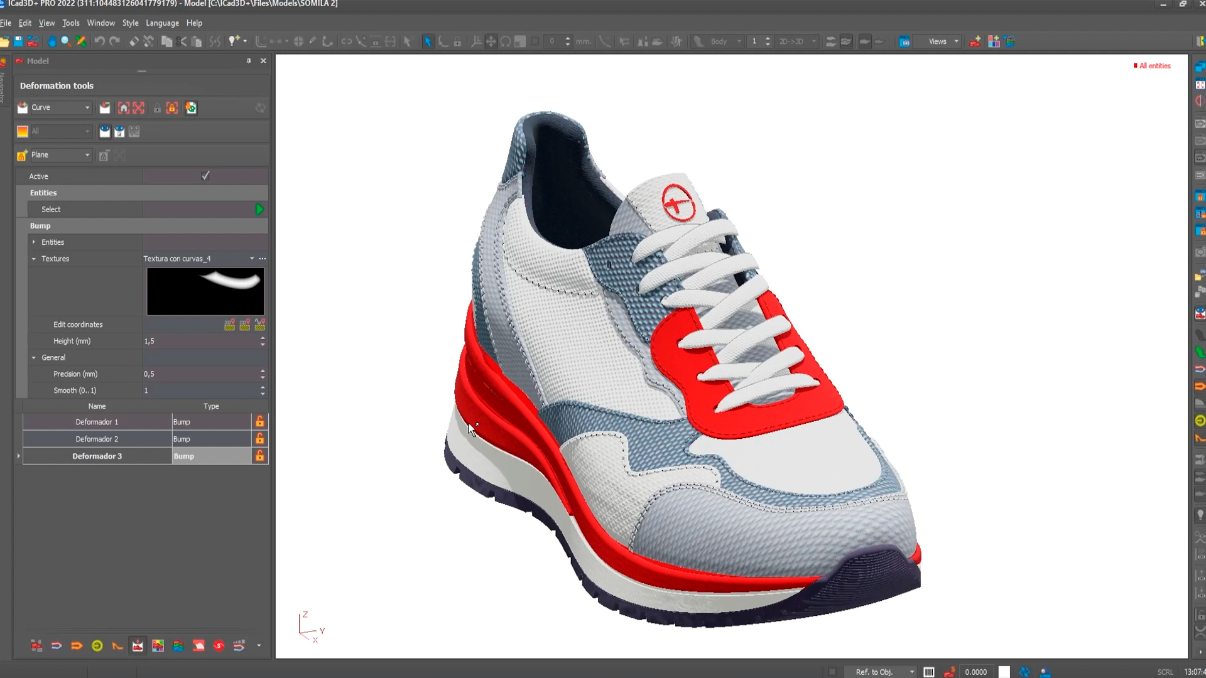
Task: Open the Zoom tool in the toolbar
Action: pos(65,41)
